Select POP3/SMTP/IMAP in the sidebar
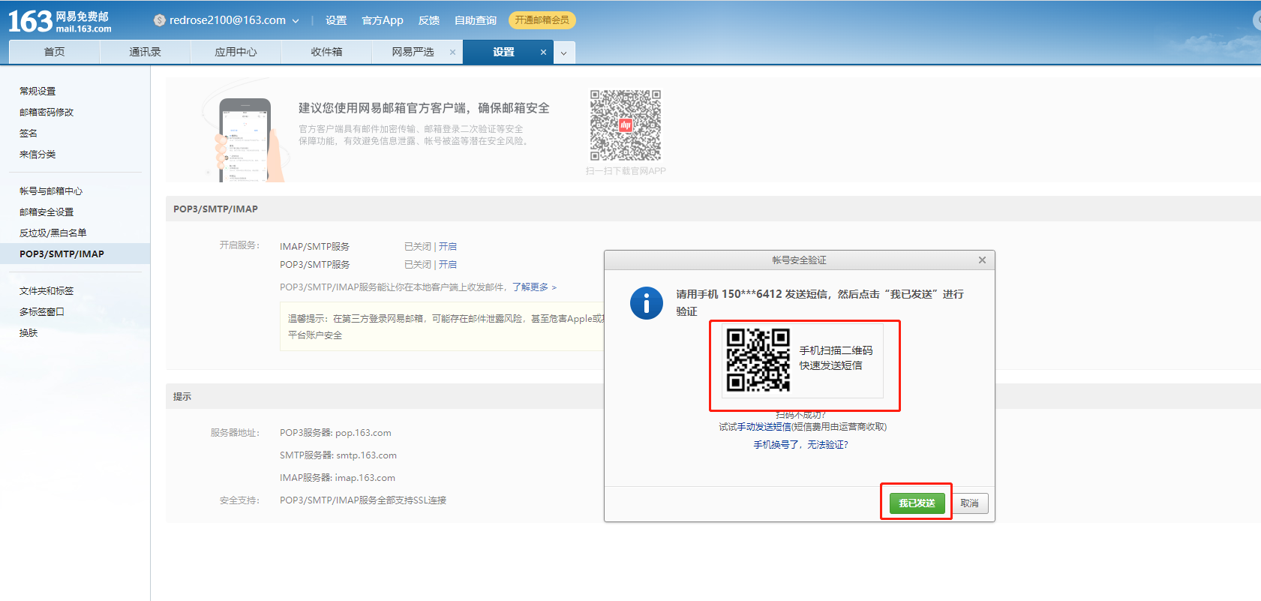The height and width of the screenshot is (601, 1261). tap(75, 254)
